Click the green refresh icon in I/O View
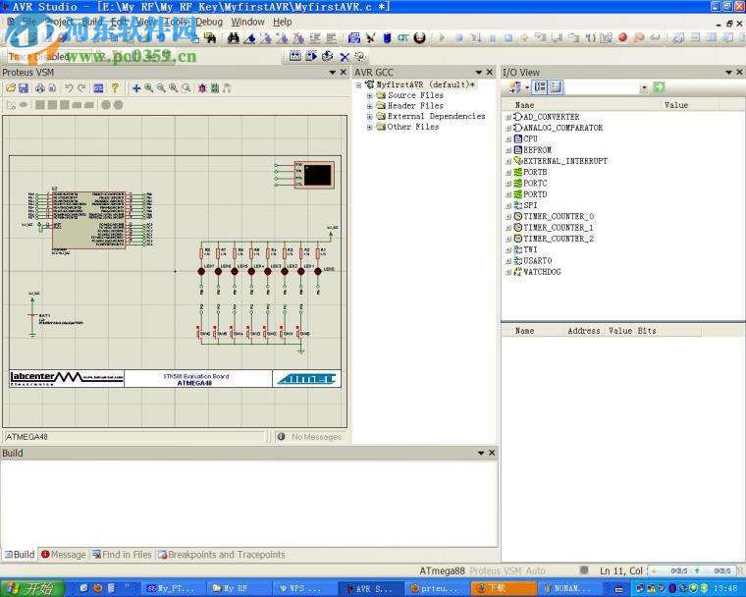This screenshot has height=597, width=746. (659, 87)
